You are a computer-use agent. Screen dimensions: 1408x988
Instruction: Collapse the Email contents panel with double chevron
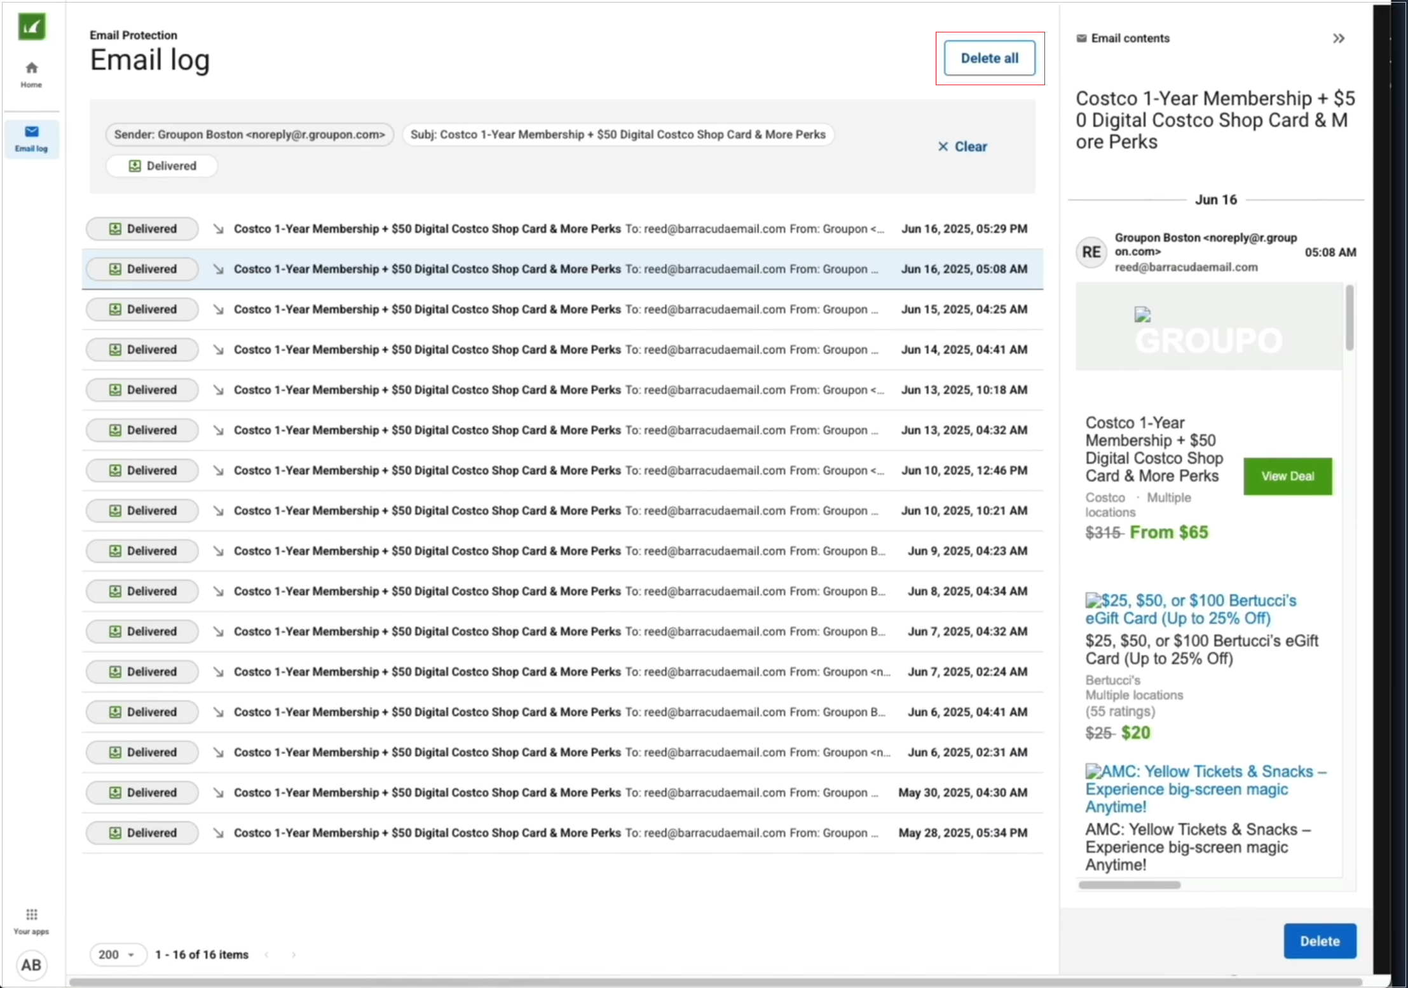[1339, 38]
